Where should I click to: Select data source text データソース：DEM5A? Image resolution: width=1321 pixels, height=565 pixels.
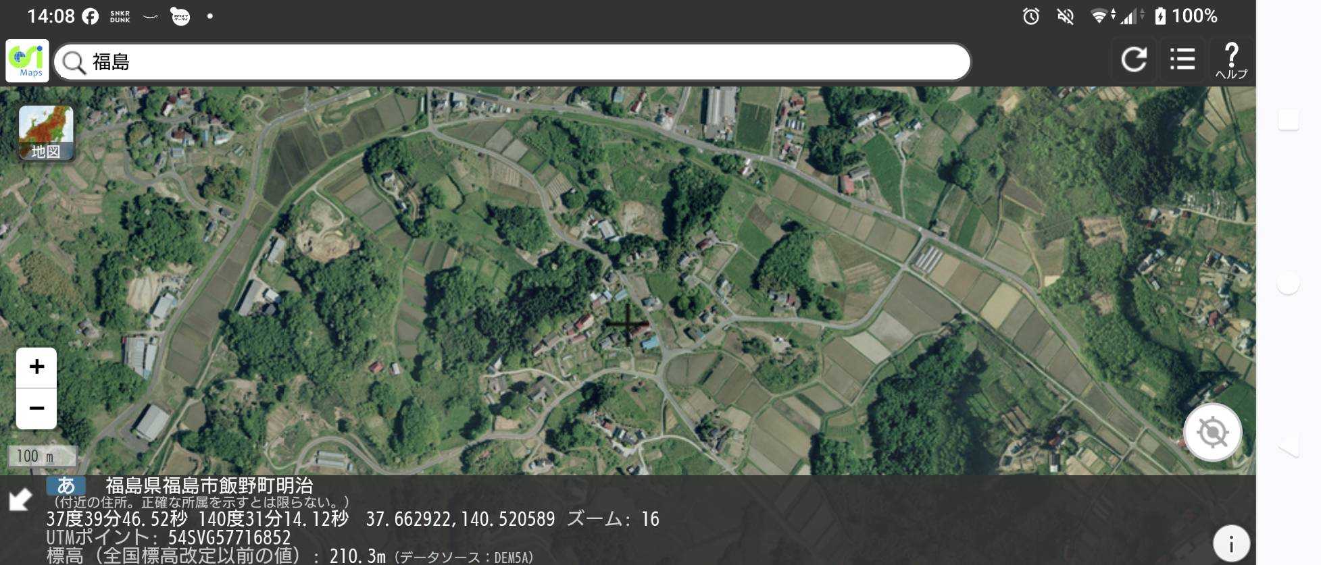pyautogui.click(x=464, y=558)
